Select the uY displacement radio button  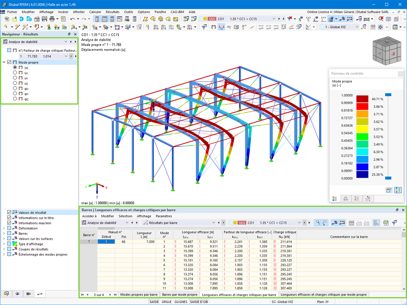click(15, 78)
